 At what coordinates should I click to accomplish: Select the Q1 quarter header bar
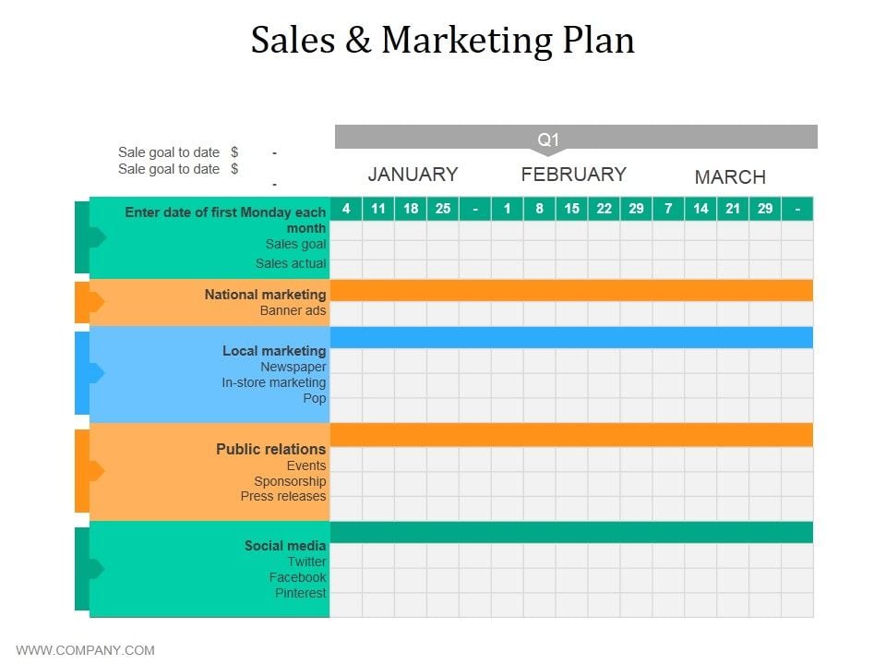576,139
